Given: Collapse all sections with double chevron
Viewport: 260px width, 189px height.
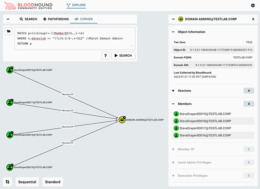Looking at the screenshot, I should click(x=252, y=19).
